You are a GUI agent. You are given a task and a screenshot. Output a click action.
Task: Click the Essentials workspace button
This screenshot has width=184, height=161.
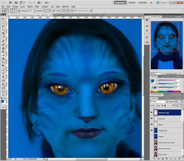click(120, 2)
